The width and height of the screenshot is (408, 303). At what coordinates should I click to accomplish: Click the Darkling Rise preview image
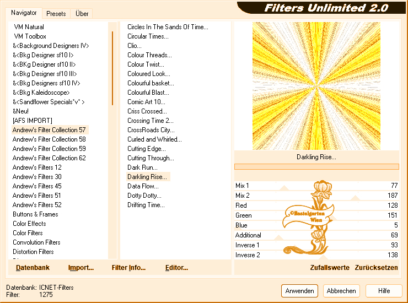tap(316, 86)
